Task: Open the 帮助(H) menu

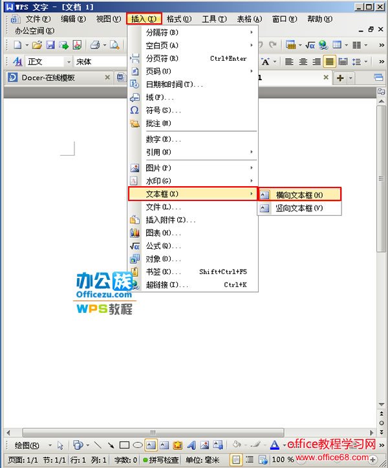Action: 320,19
